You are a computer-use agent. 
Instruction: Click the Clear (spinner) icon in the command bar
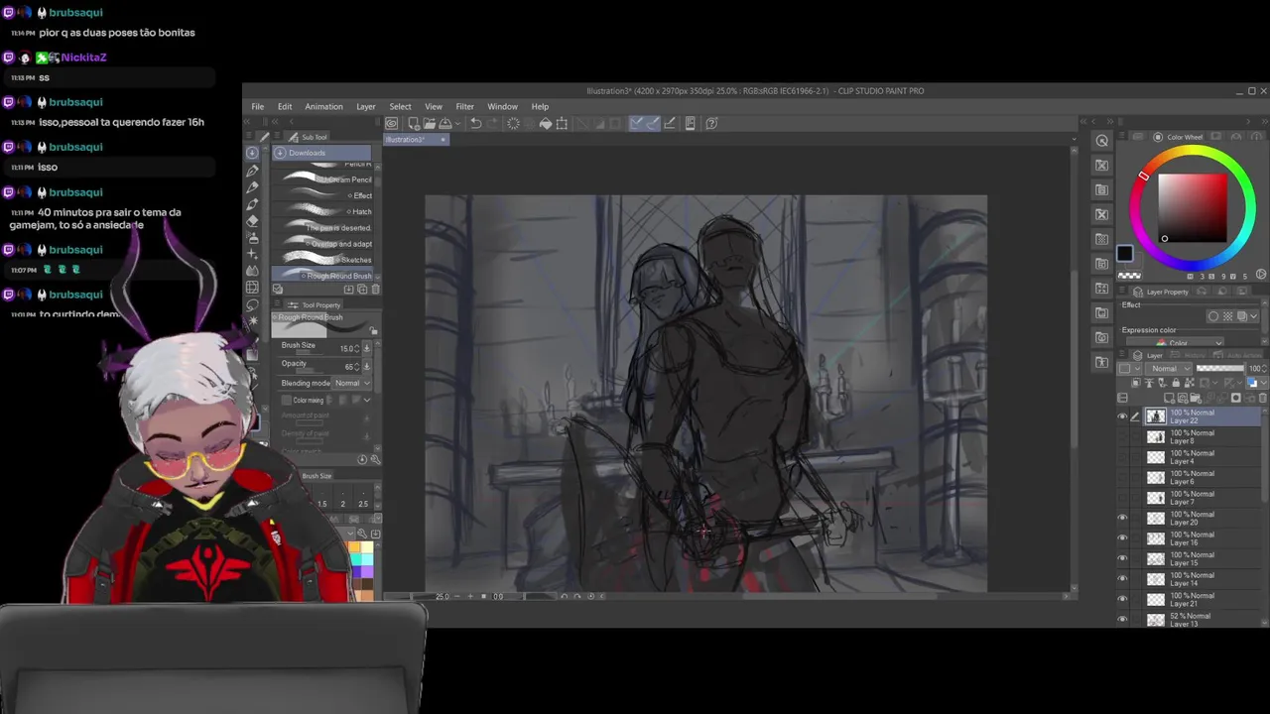[x=513, y=123]
